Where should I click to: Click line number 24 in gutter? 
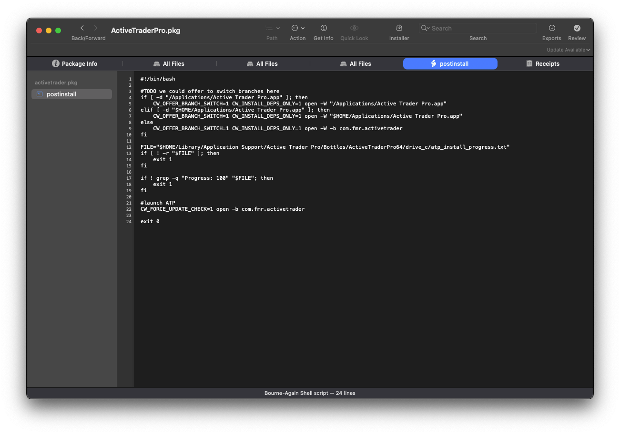tap(129, 222)
